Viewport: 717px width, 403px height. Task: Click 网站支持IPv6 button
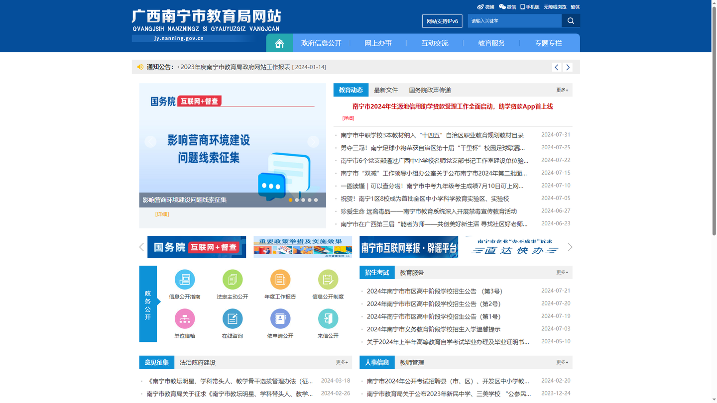point(442,21)
